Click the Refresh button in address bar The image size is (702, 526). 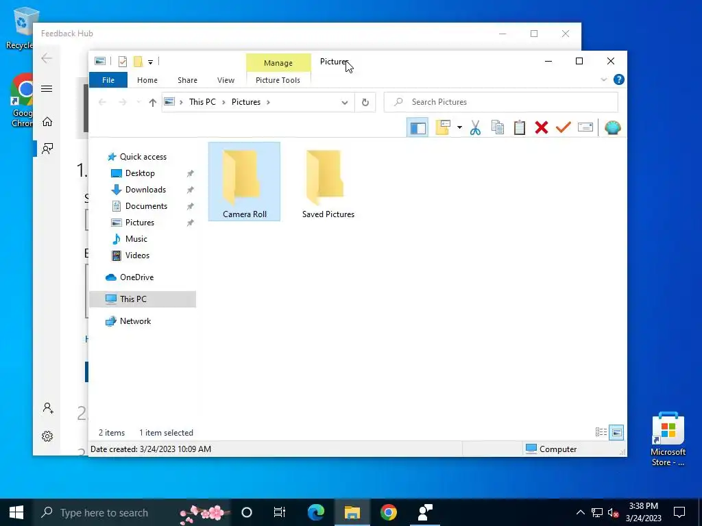[x=365, y=103]
